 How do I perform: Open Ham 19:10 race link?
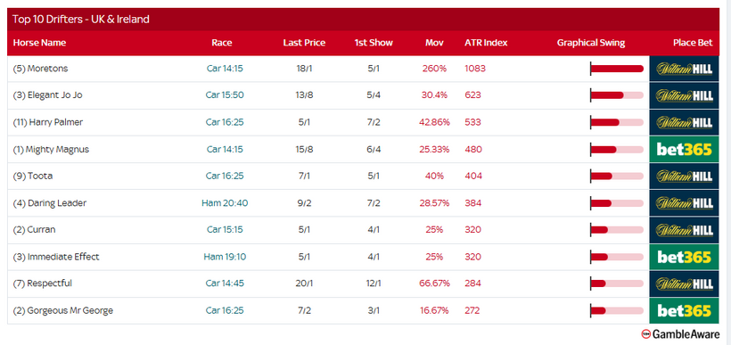[x=225, y=257]
